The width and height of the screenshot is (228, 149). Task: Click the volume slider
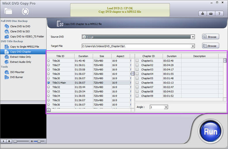click(x=39, y=141)
